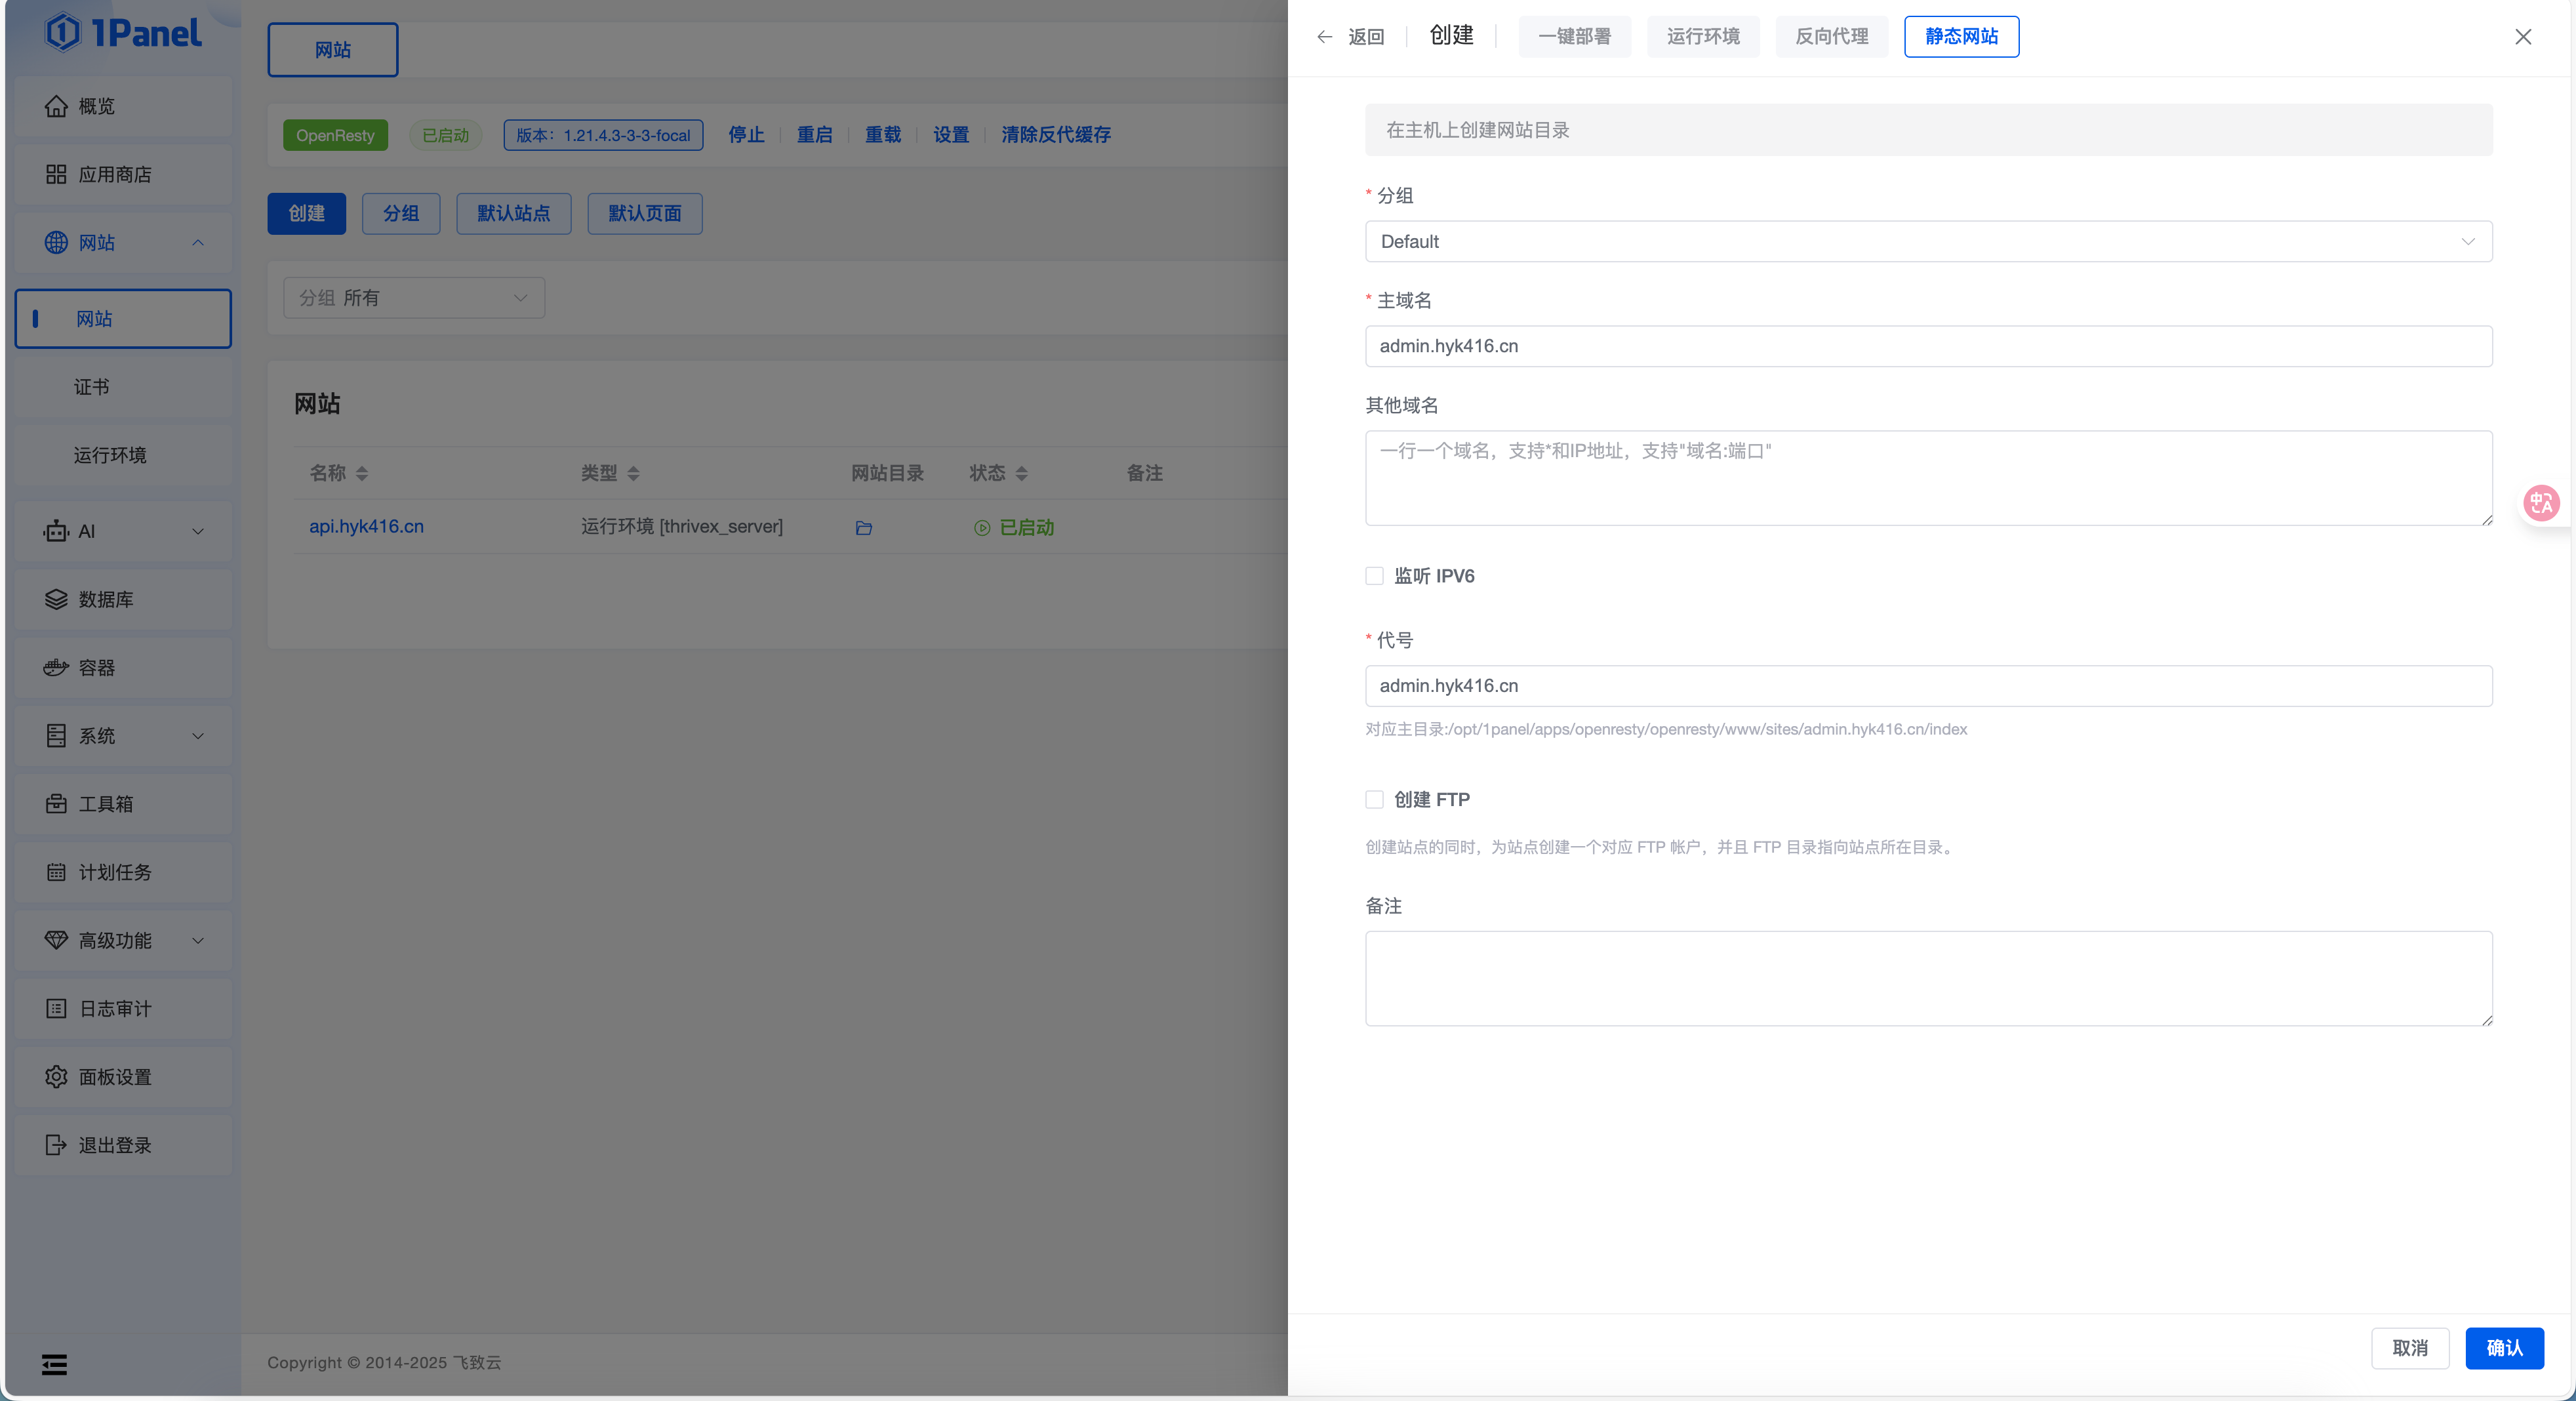Click the 取消 cancel button
Viewport: 2576px width, 1401px height.
click(2410, 1348)
